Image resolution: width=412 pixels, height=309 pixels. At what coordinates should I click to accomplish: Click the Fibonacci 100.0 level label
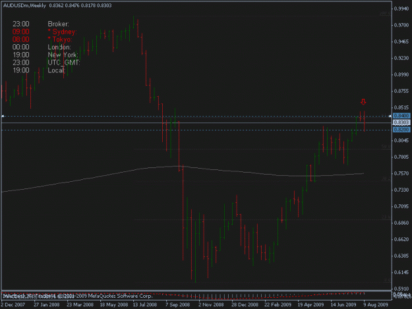(385, 13)
